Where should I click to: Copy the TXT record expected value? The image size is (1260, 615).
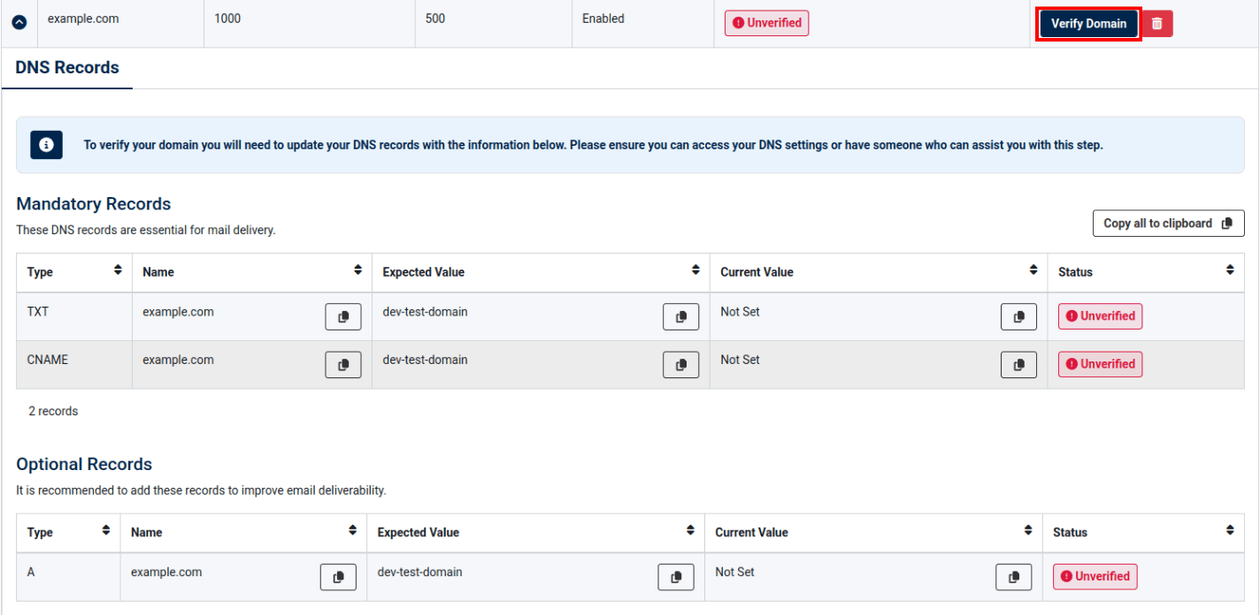click(x=681, y=316)
